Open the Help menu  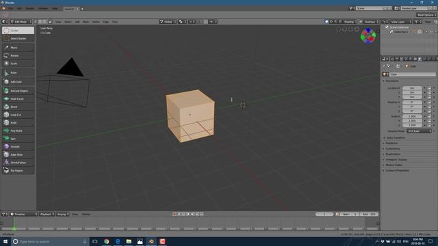click(x=55, y=9)
